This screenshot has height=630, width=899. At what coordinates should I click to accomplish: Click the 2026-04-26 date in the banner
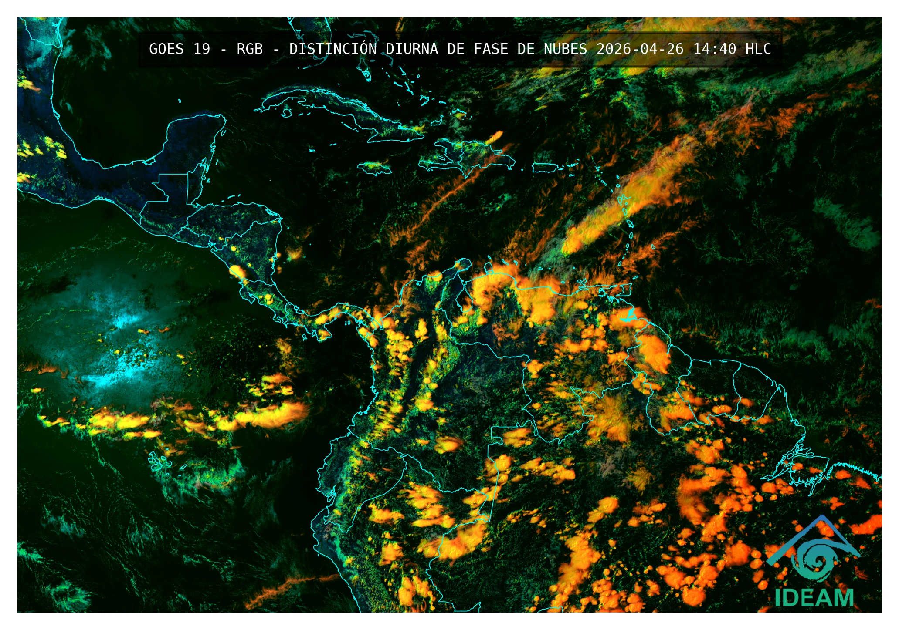coord(640,49)
